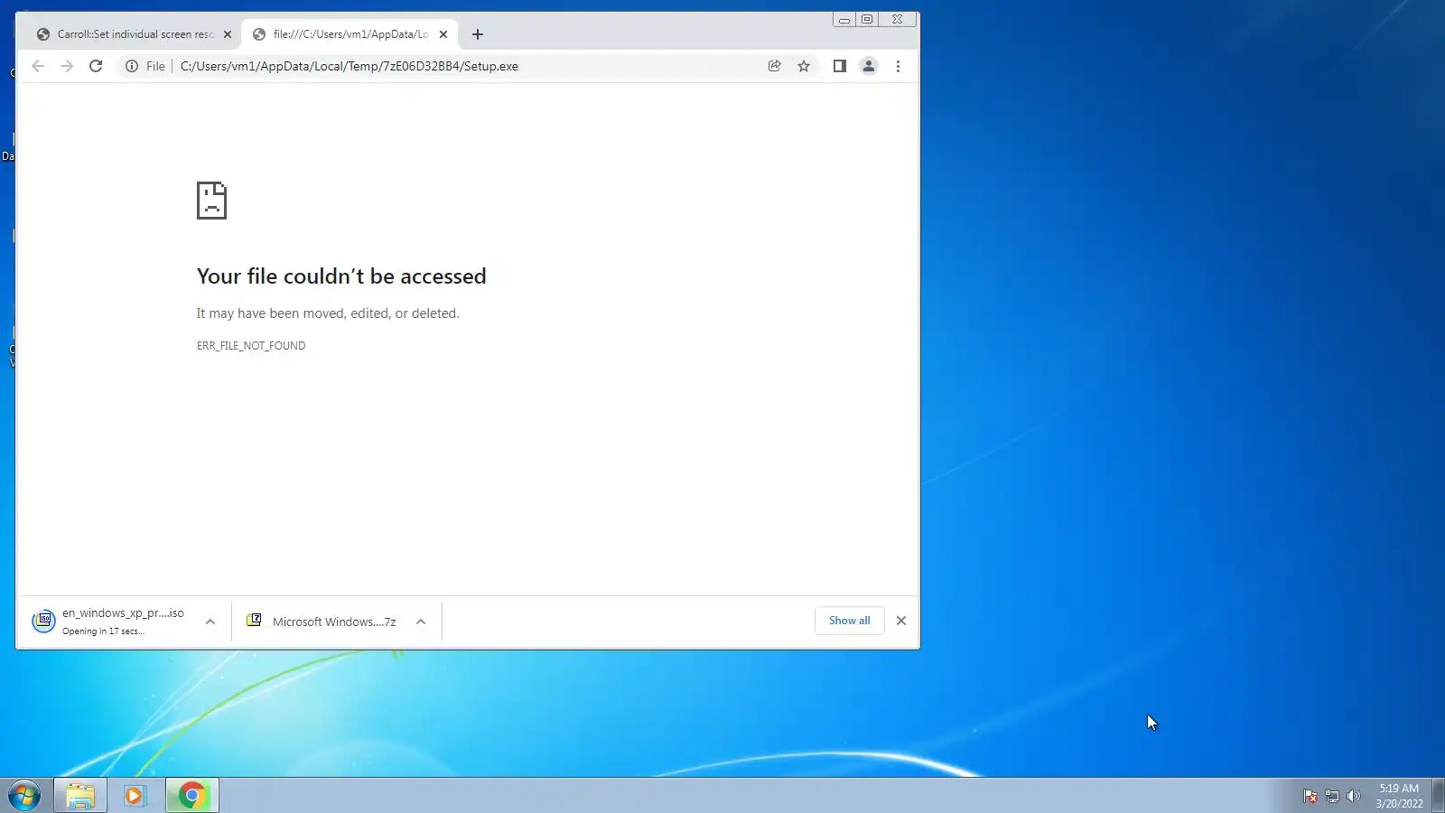The image size is (1445, 813).
Task: Open the clock showing 5:19 AM
Action: (1399, 796)
